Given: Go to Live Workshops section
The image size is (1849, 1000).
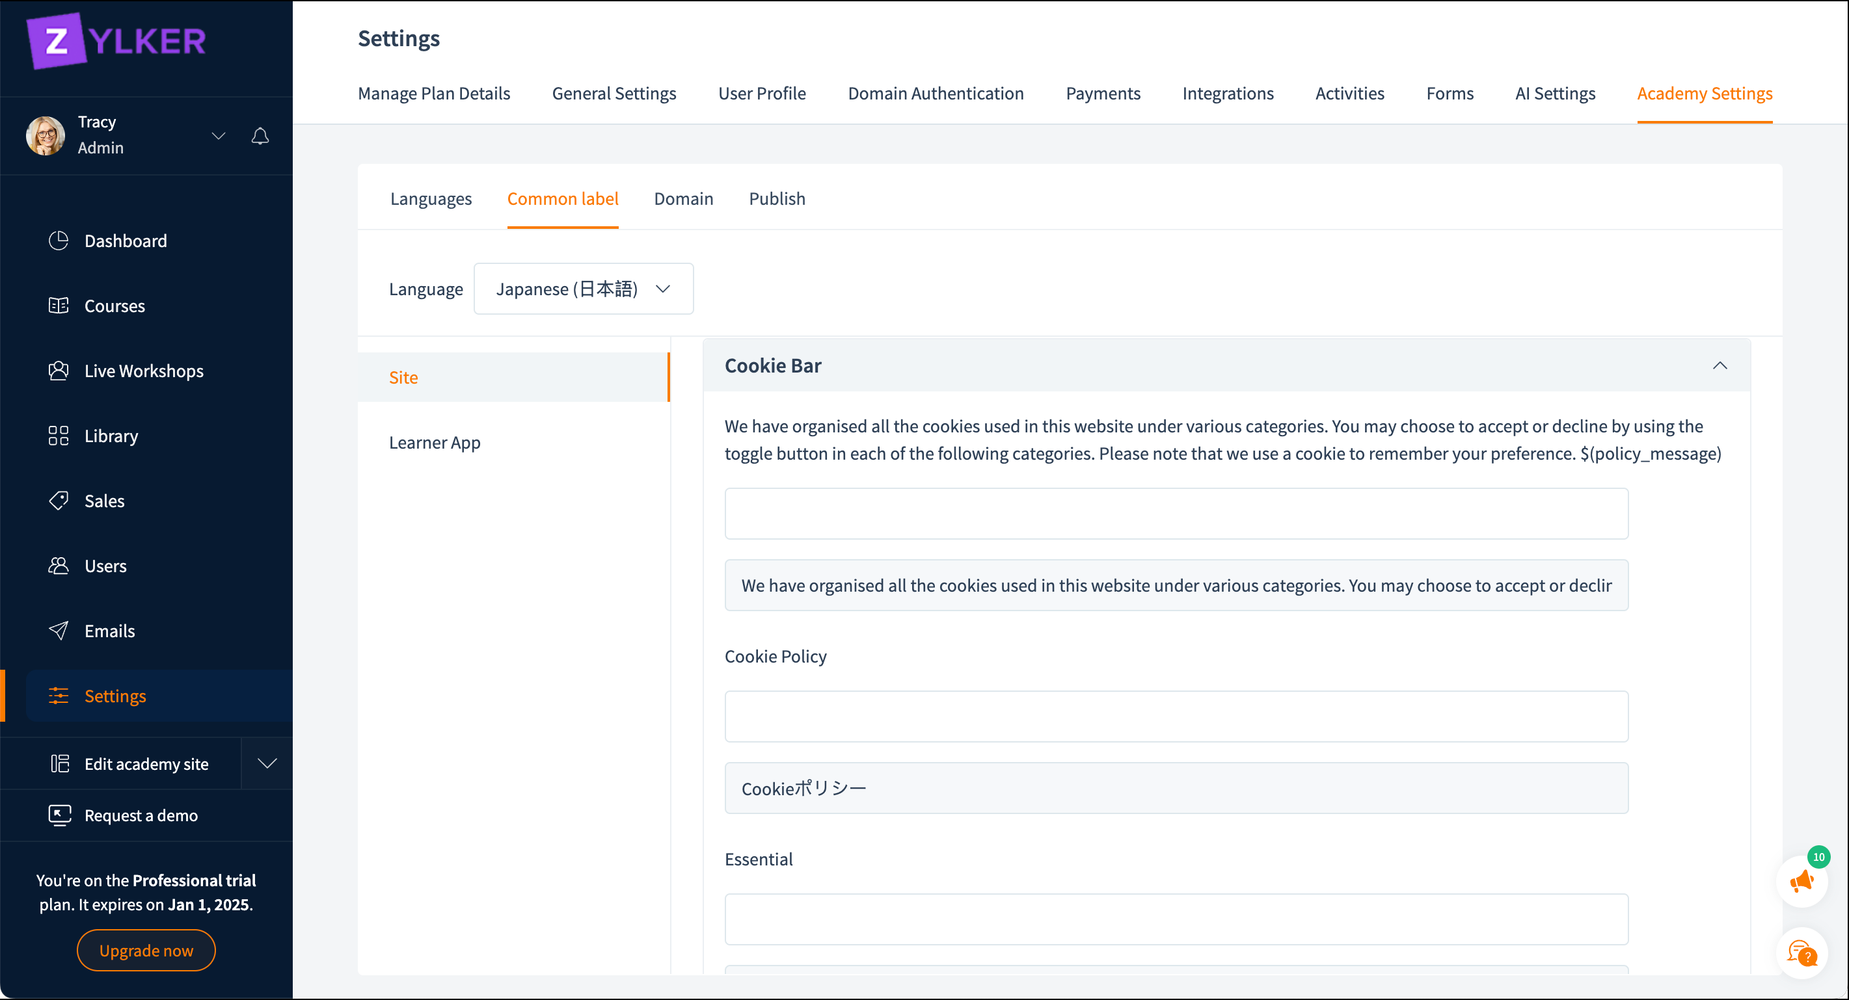Looking at the screenshot, I should pos(144,371).
